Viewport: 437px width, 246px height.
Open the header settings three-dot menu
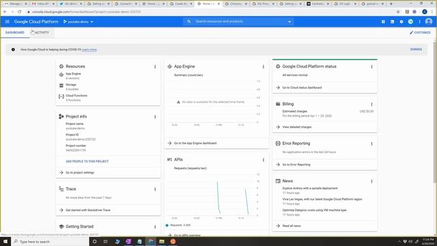[419, 21]
